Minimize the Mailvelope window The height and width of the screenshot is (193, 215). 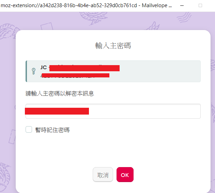182,6
